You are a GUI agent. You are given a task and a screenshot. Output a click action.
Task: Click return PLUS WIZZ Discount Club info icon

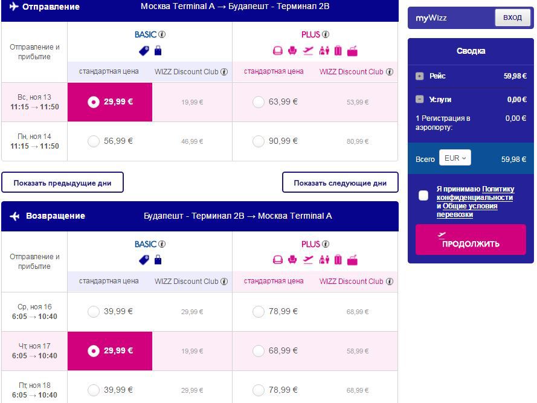390,282
